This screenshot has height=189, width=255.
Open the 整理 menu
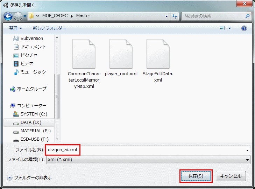[x=15, y=28]
